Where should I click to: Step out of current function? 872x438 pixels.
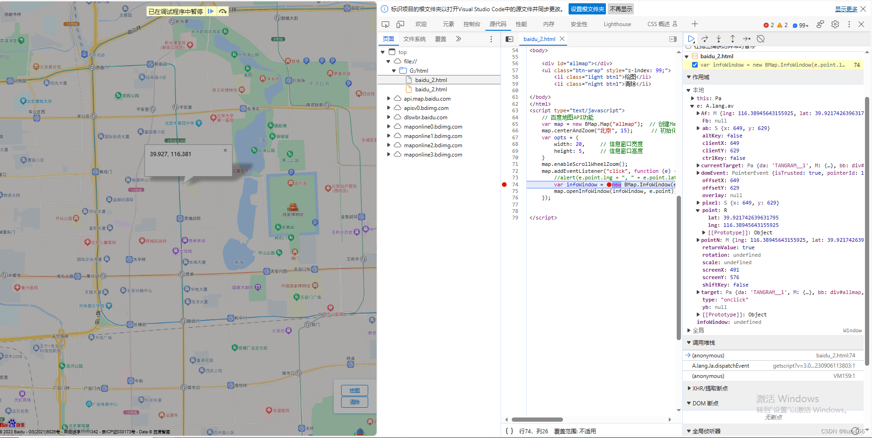733,39
